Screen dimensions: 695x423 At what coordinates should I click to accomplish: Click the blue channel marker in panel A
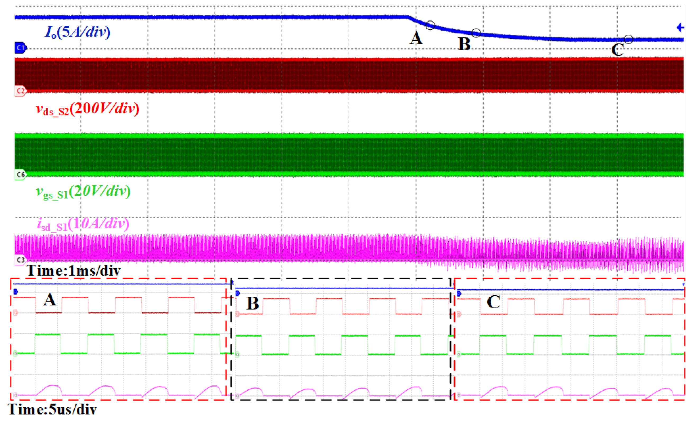click(16, 292)
